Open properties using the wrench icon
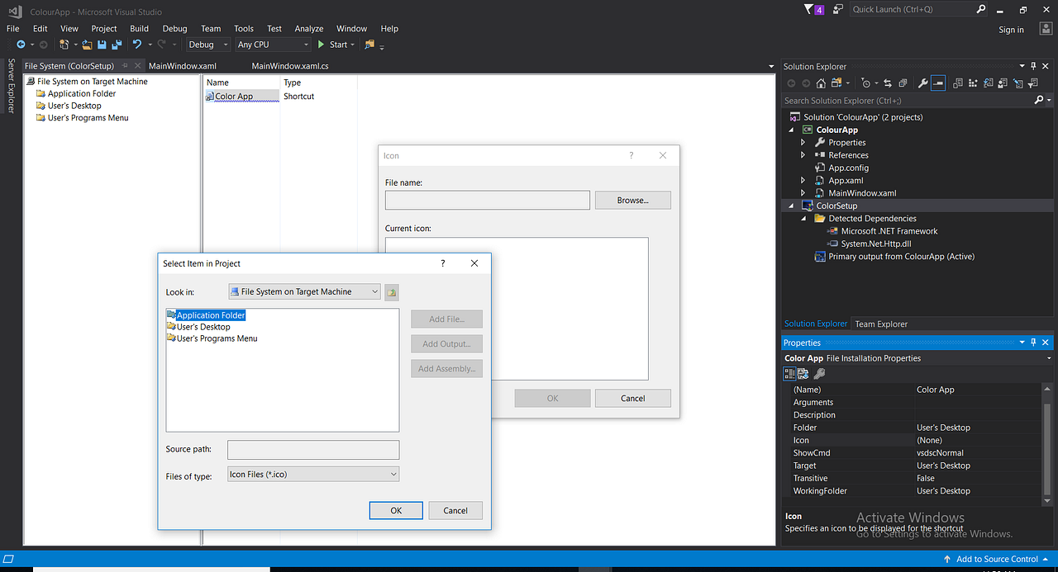The width and height of the screenshot is (1058, 572). click(922, 83)
